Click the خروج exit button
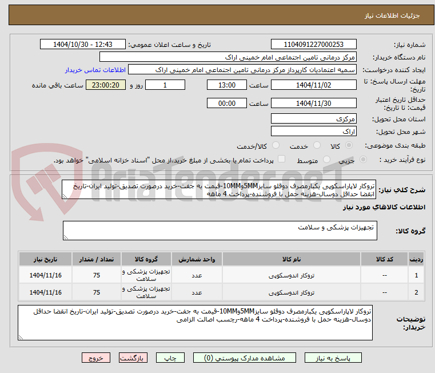The image size is (435, 373). point(95,358)
